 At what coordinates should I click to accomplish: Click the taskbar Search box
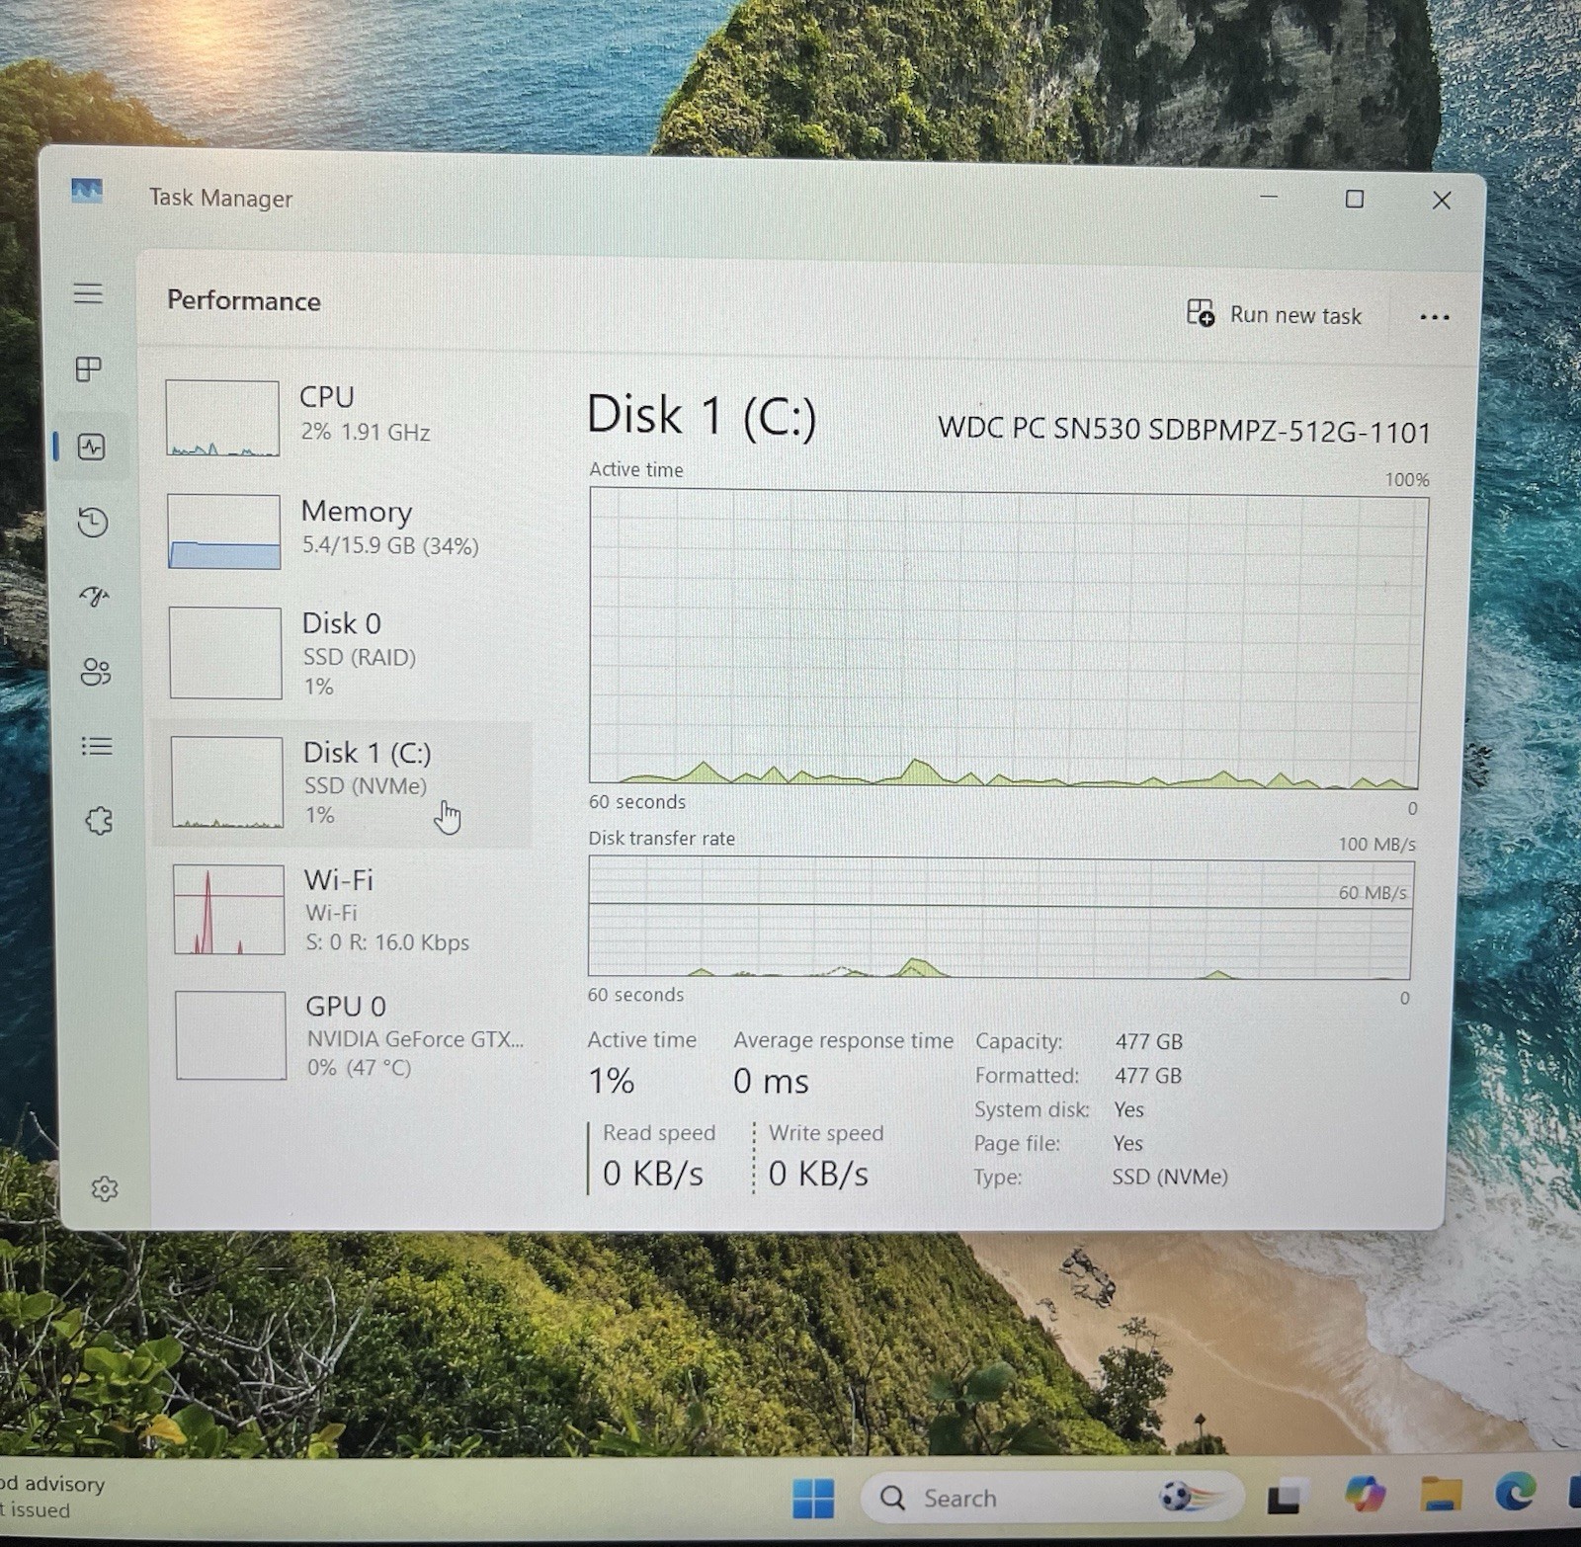(x=1049, y=1499)
